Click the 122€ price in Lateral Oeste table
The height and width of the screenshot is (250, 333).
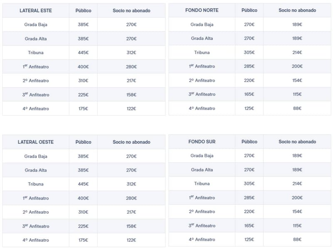(131, 240)
